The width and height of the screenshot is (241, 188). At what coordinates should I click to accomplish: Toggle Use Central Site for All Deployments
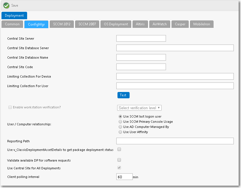pos(119,168)
